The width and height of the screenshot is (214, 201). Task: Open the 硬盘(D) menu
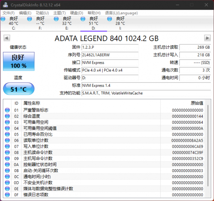(x=77, y=13)
